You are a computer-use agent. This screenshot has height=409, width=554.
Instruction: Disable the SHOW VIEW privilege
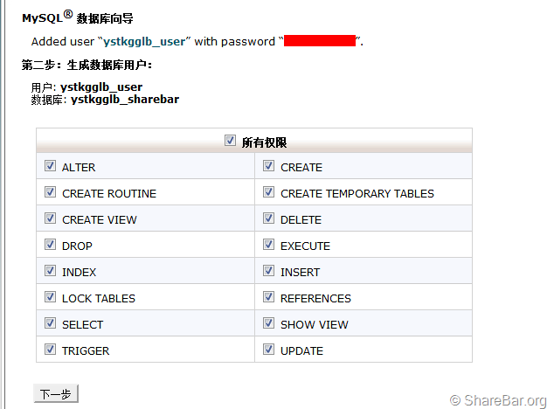(x=268, y=323)
